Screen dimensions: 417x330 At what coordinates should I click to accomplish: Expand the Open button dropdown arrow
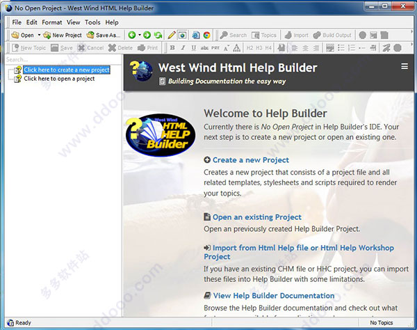(39, 35)
